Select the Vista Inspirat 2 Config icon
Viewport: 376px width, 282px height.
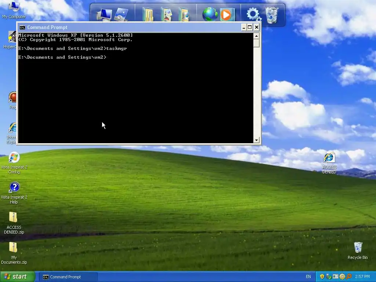[14, 163]
